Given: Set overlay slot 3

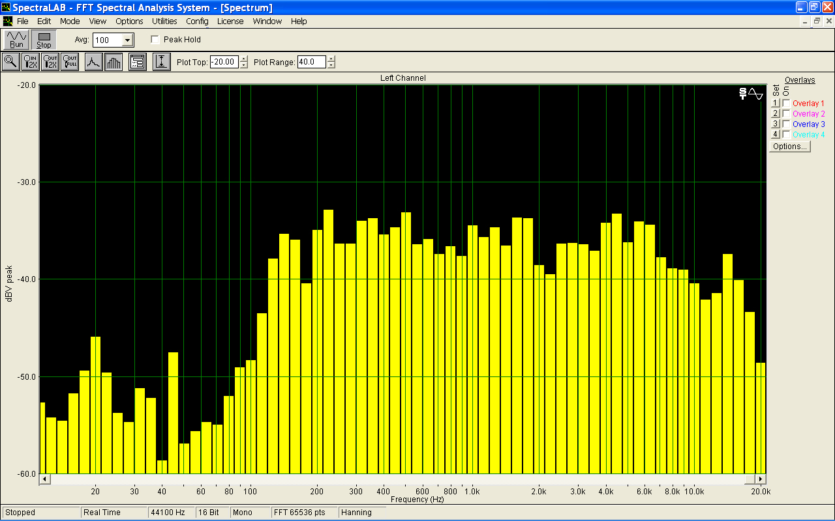Looking at the screenshot, I should (x=776, y=124).
